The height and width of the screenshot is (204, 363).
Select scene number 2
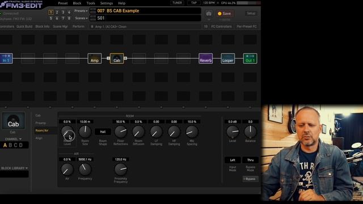coord(57,12)
